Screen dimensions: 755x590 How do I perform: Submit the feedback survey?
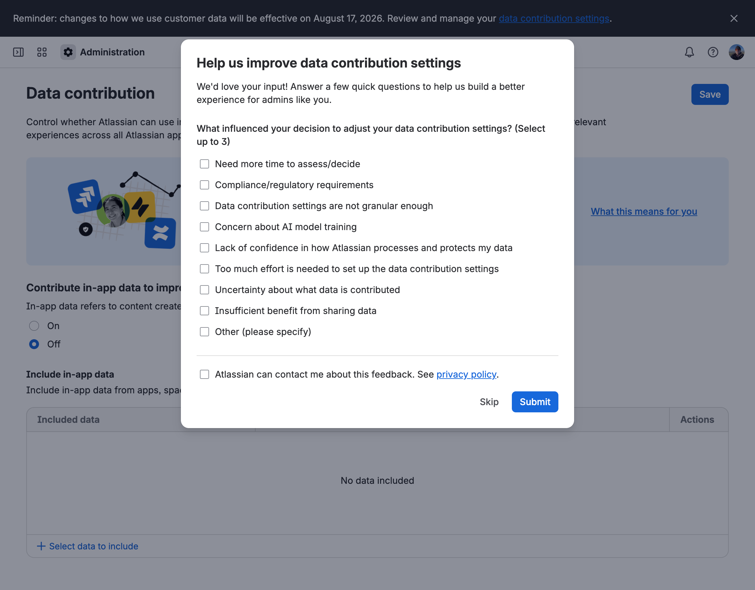click(x=535, y=402)
